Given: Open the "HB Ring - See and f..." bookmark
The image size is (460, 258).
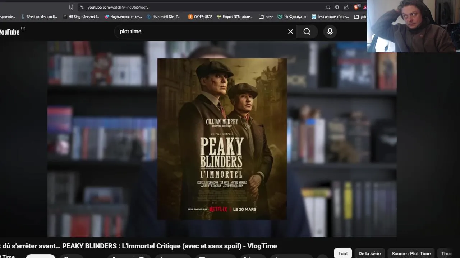Looking at the screenshot, I should pyautogui.click(x=81, y=16).
